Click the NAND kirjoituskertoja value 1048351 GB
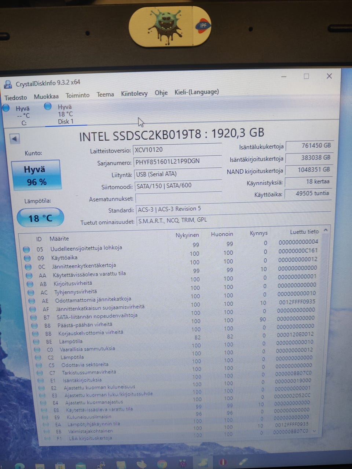The image size is (352, 469). 309,170
